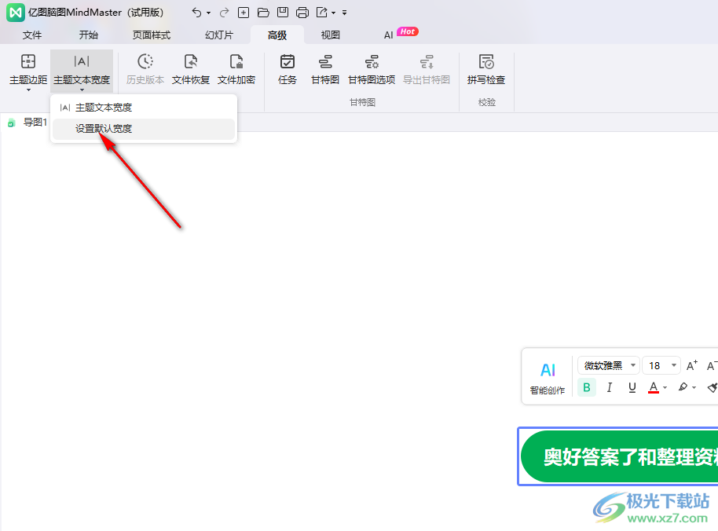Viewport: 718px width, 531px height.
Task: Apply the highlight color tool
Action: [x=683, y=388]
